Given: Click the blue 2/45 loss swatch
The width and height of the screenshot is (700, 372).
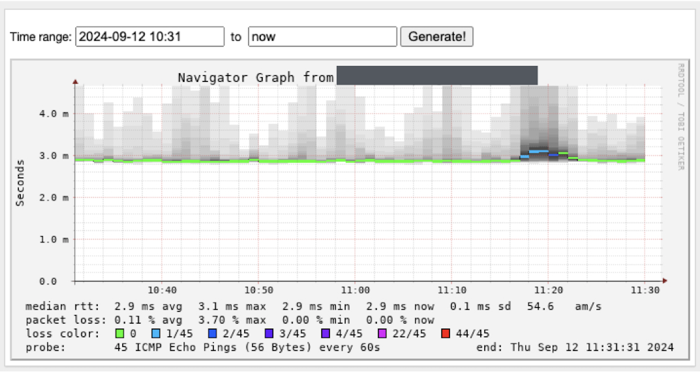Looking at the screenshot, I should click(212, 333).
